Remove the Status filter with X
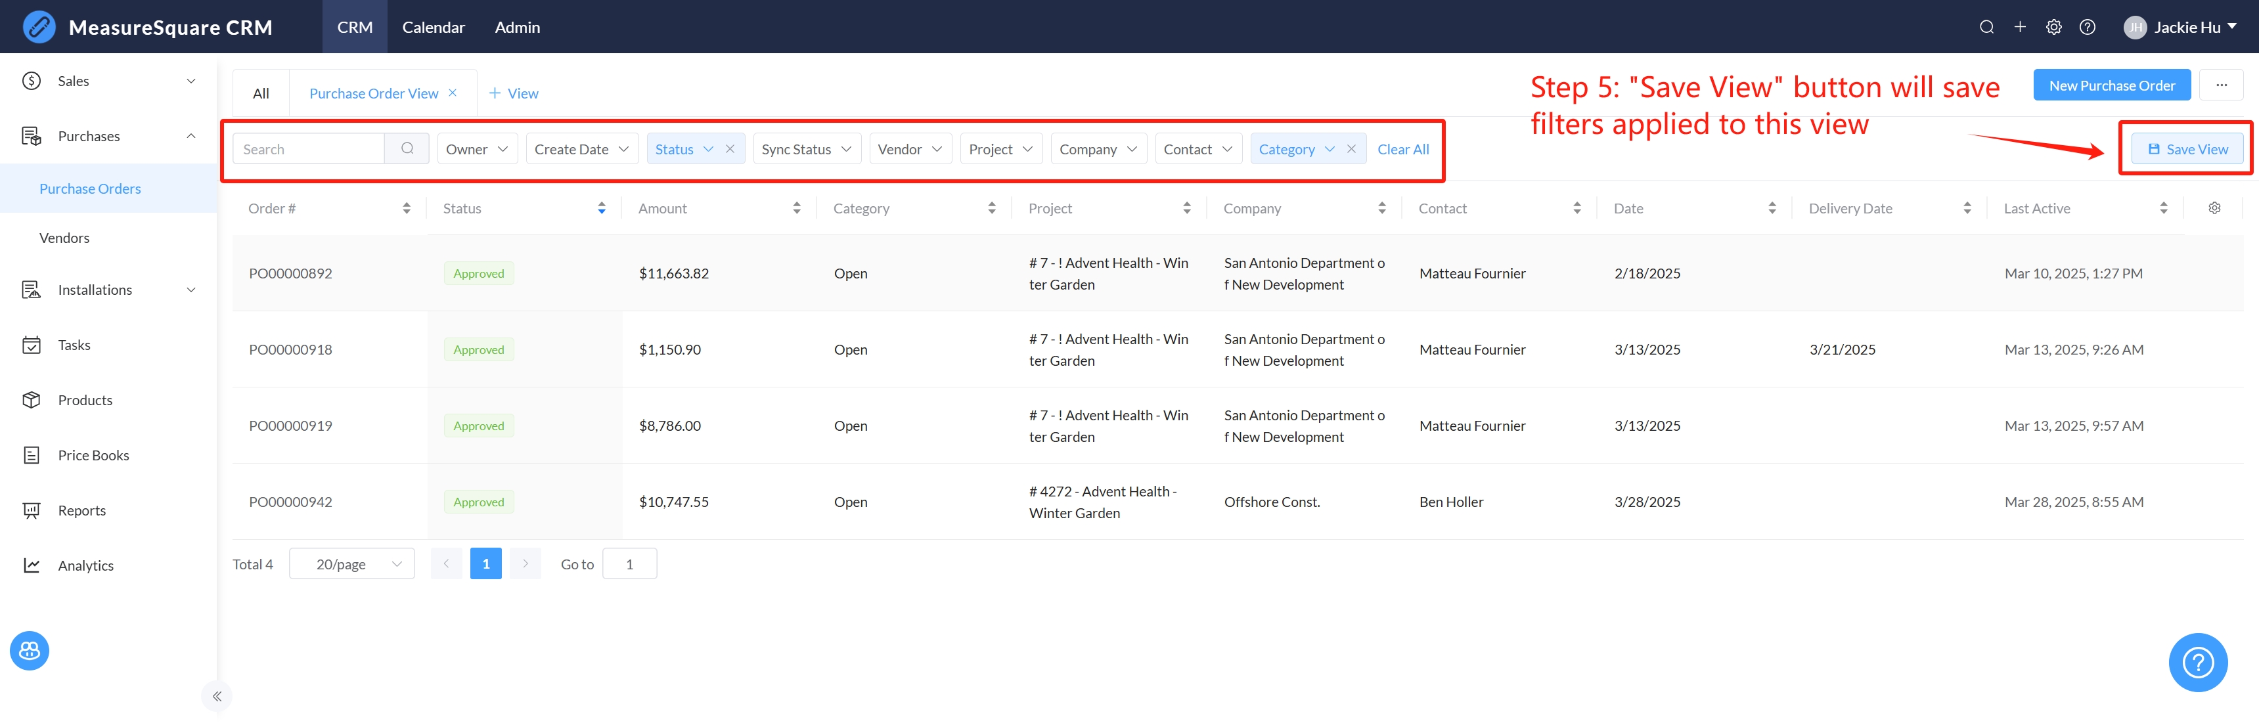The width and height of the screenshot is (2259, 723). click(x=730, y=149)
